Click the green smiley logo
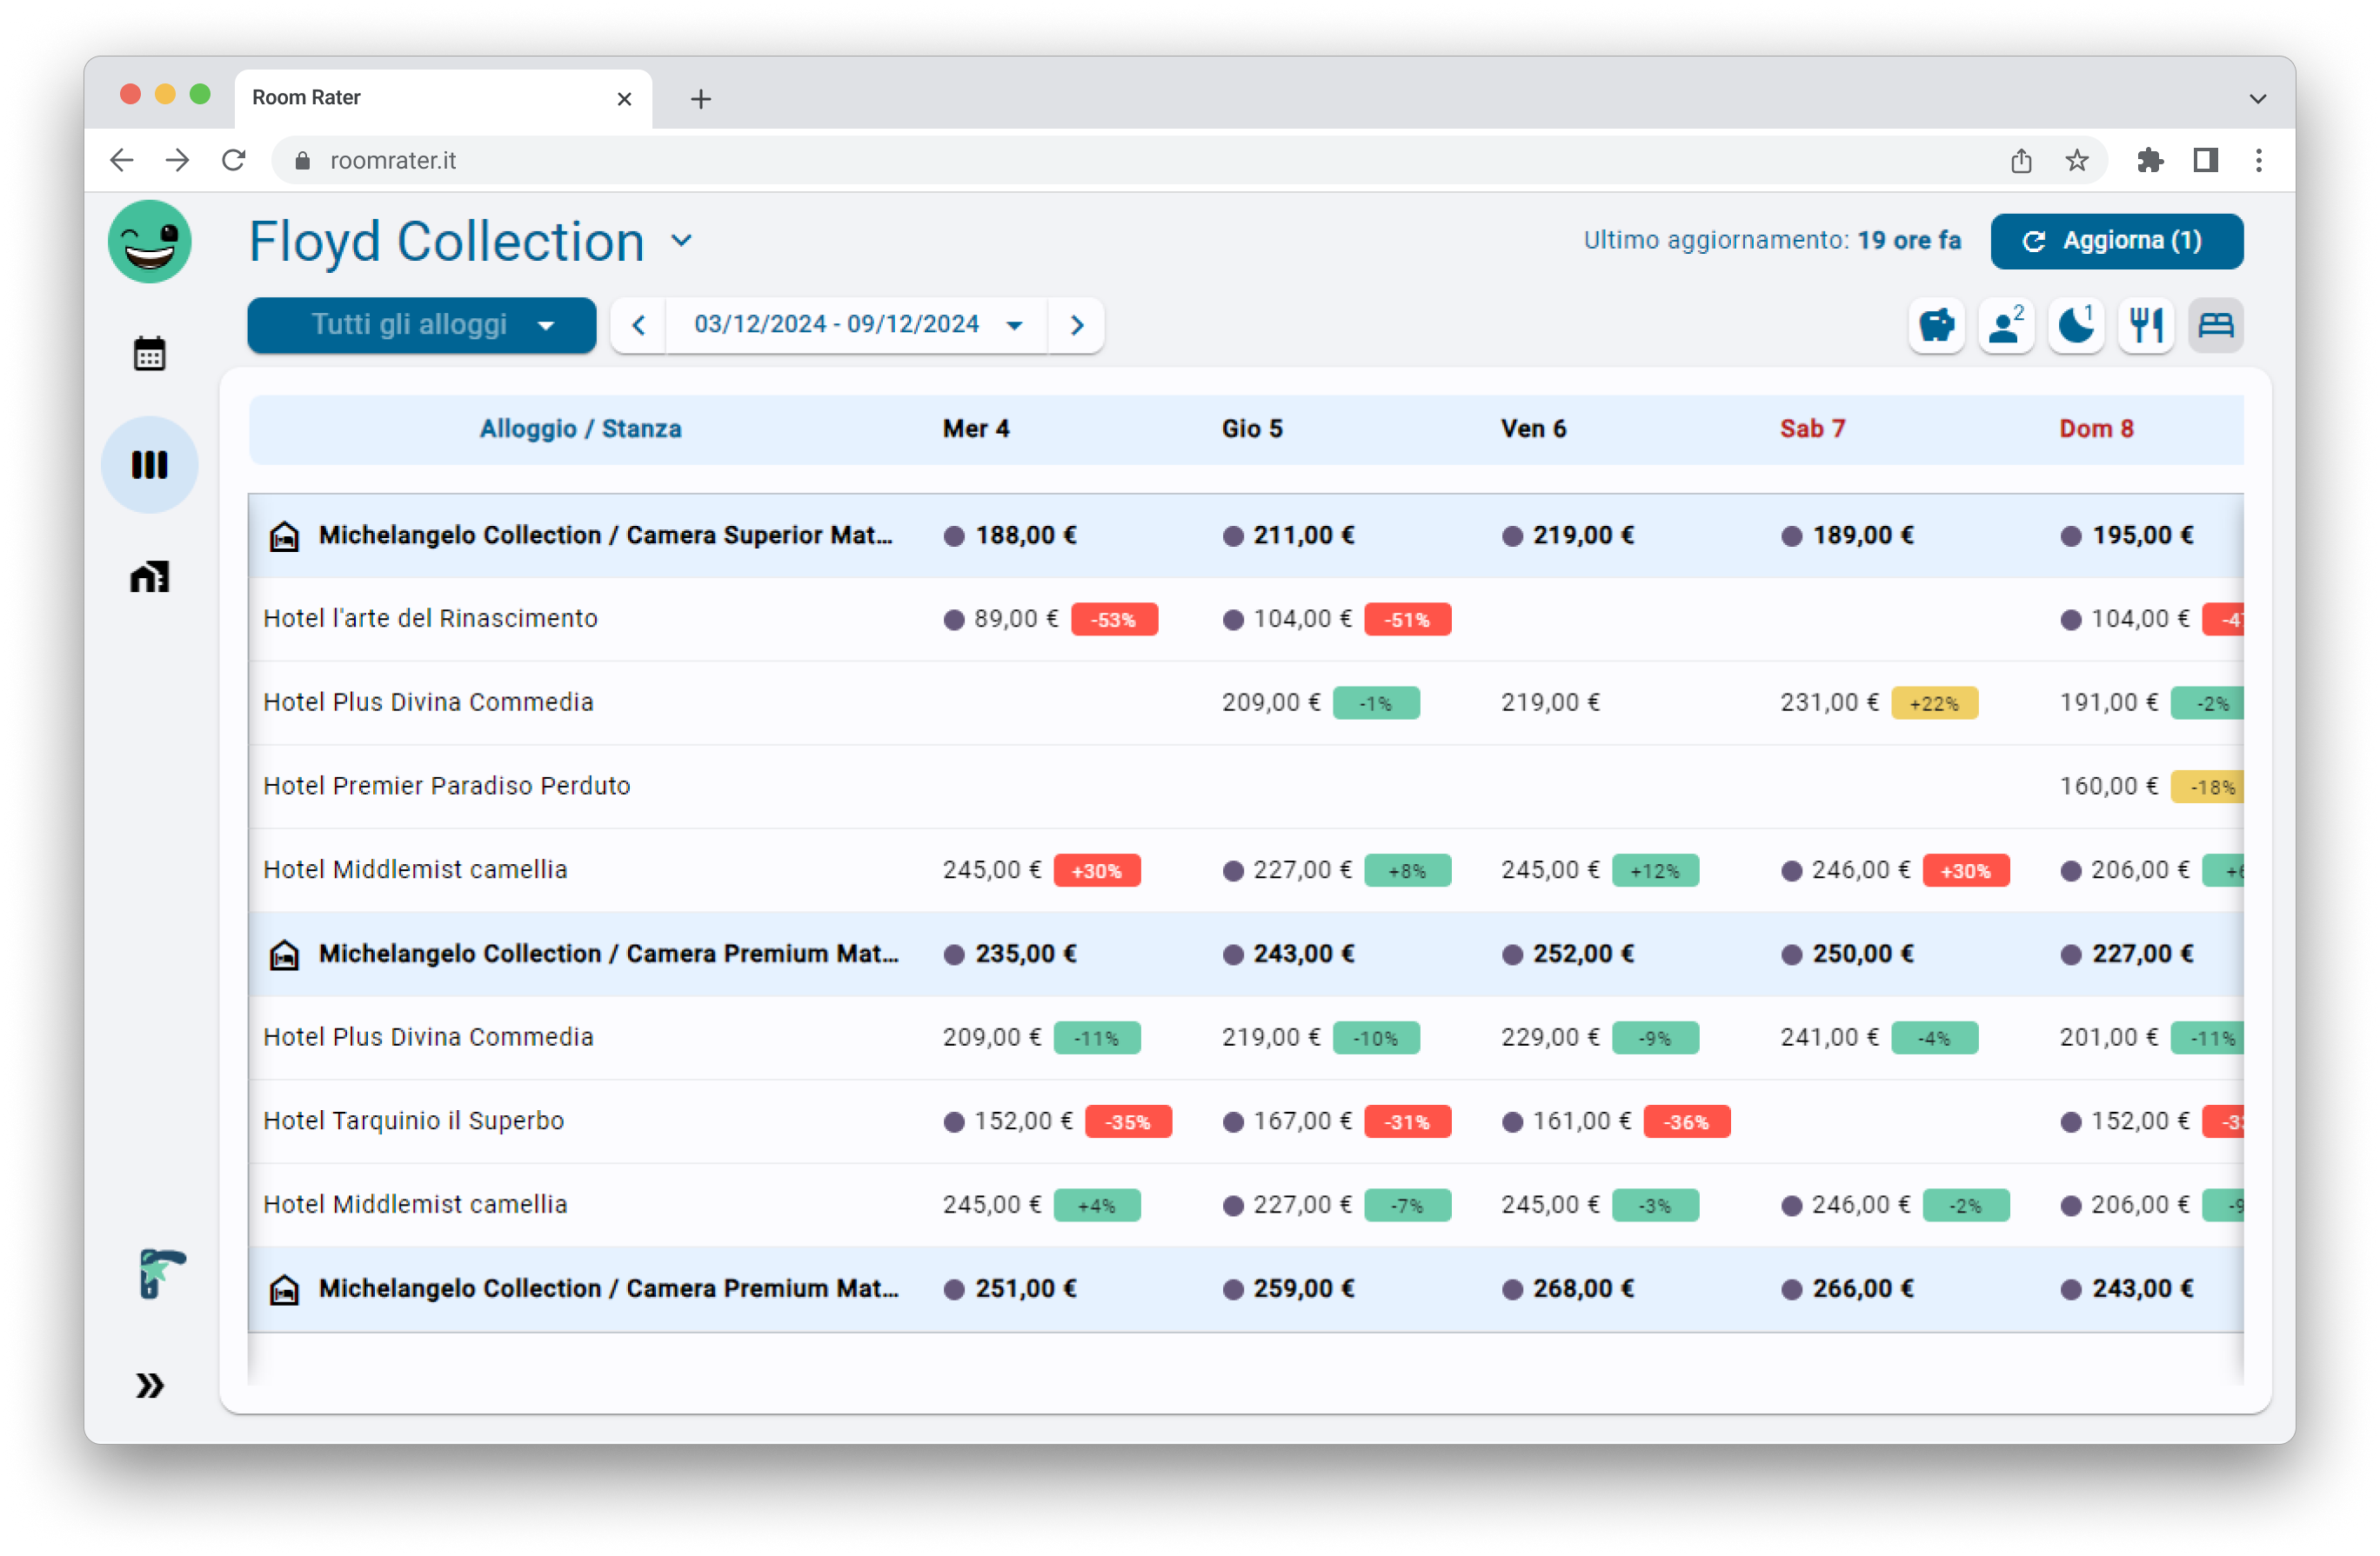Viewport: 2380px width, 1556px height. [150, 242]
